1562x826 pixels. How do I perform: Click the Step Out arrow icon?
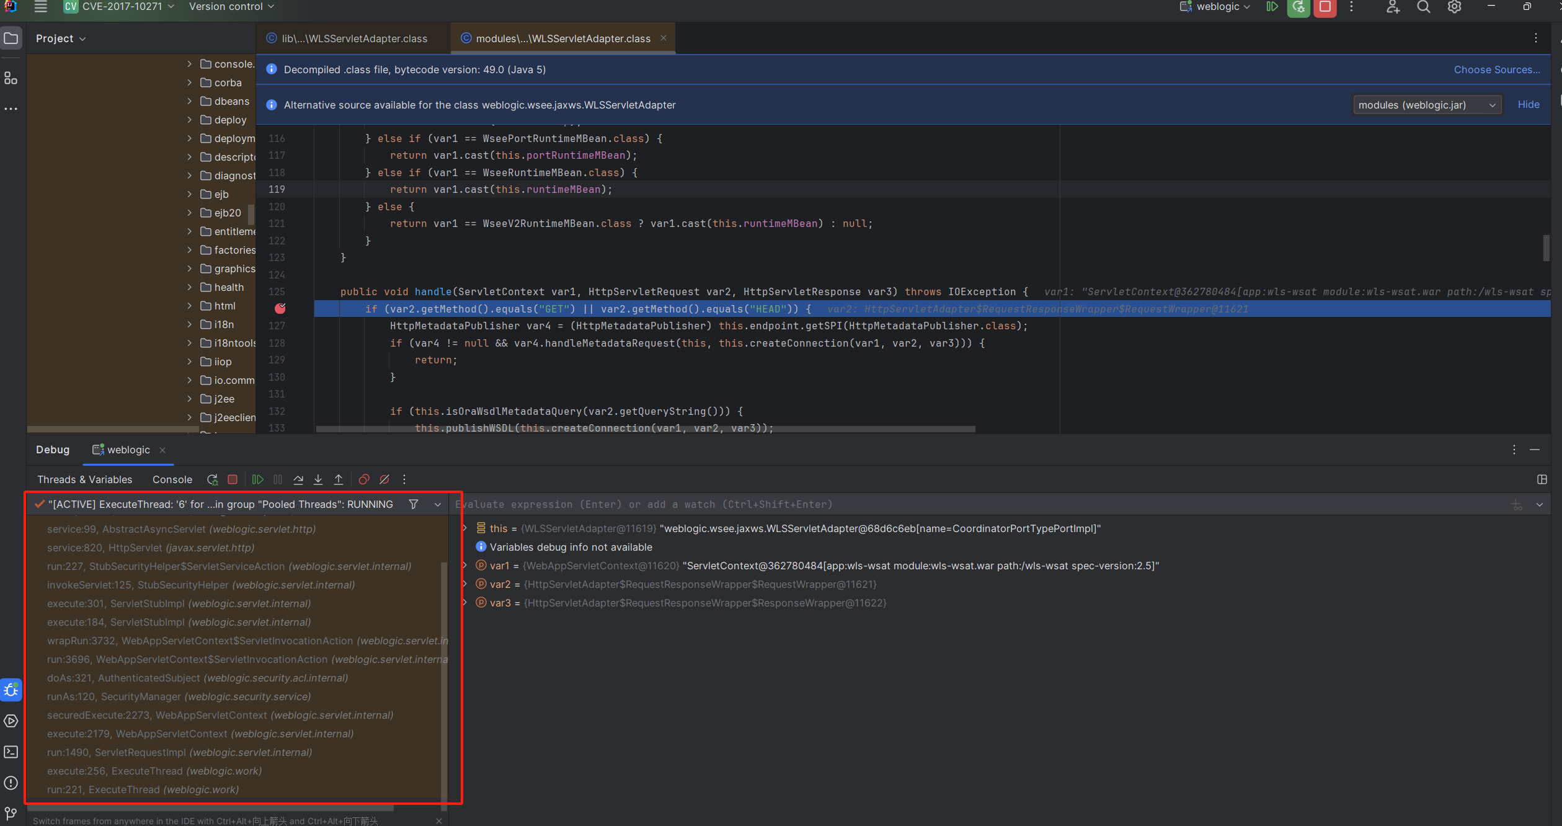click(339, 479)
